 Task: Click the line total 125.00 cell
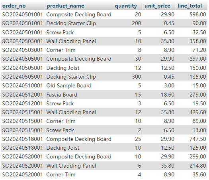(198, 148)
